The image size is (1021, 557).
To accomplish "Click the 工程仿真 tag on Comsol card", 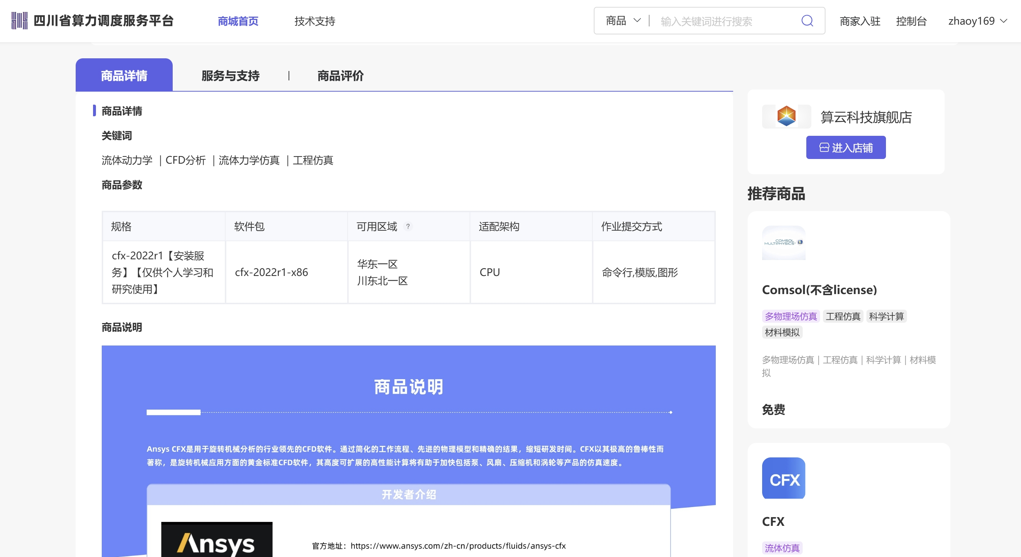I will (843, 316).
